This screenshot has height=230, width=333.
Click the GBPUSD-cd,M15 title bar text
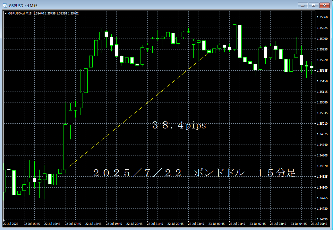(23, 6)
